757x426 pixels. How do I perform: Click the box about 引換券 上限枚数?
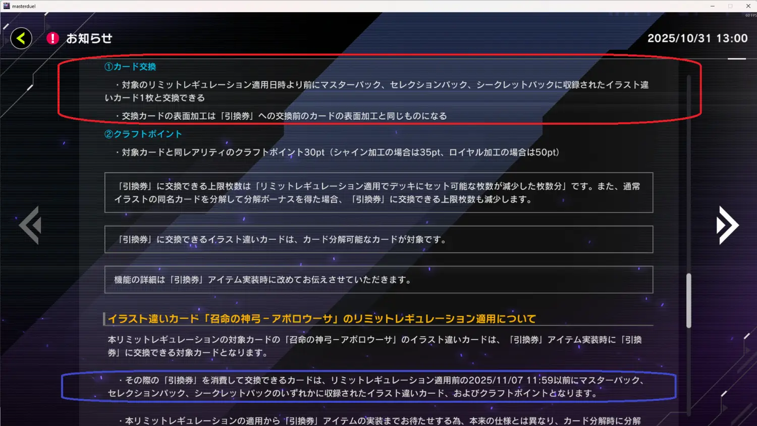pyautogui.click(x=379, y=193)
